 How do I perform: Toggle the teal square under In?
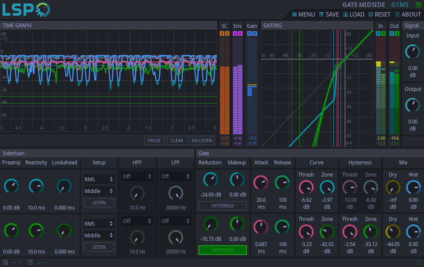[x=378, y=33]
